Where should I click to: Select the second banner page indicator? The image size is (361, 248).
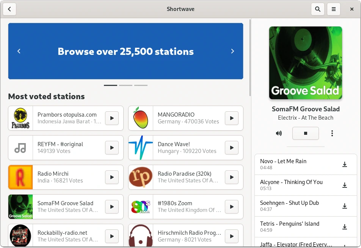click(126, 85)
